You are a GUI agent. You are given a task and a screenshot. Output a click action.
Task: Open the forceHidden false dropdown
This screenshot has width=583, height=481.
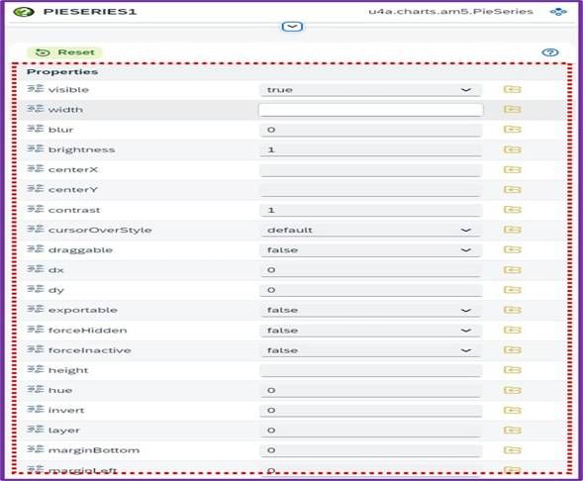[371, 331]
